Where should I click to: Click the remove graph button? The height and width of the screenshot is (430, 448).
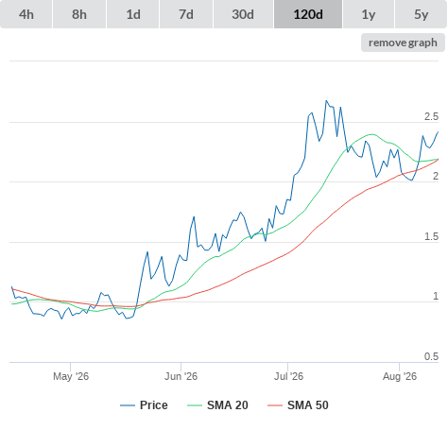[x=403, y=43]
